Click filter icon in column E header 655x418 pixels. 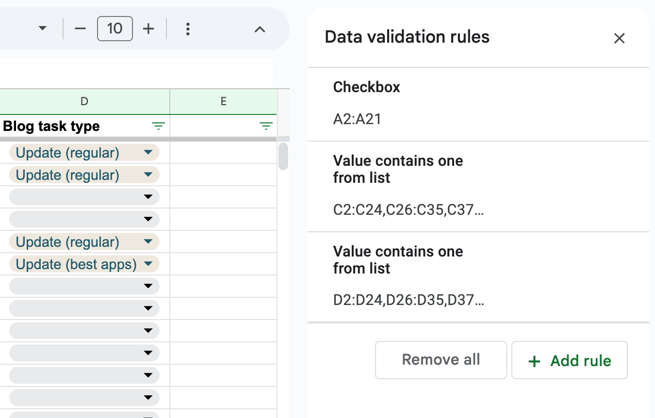click(266, 127)
